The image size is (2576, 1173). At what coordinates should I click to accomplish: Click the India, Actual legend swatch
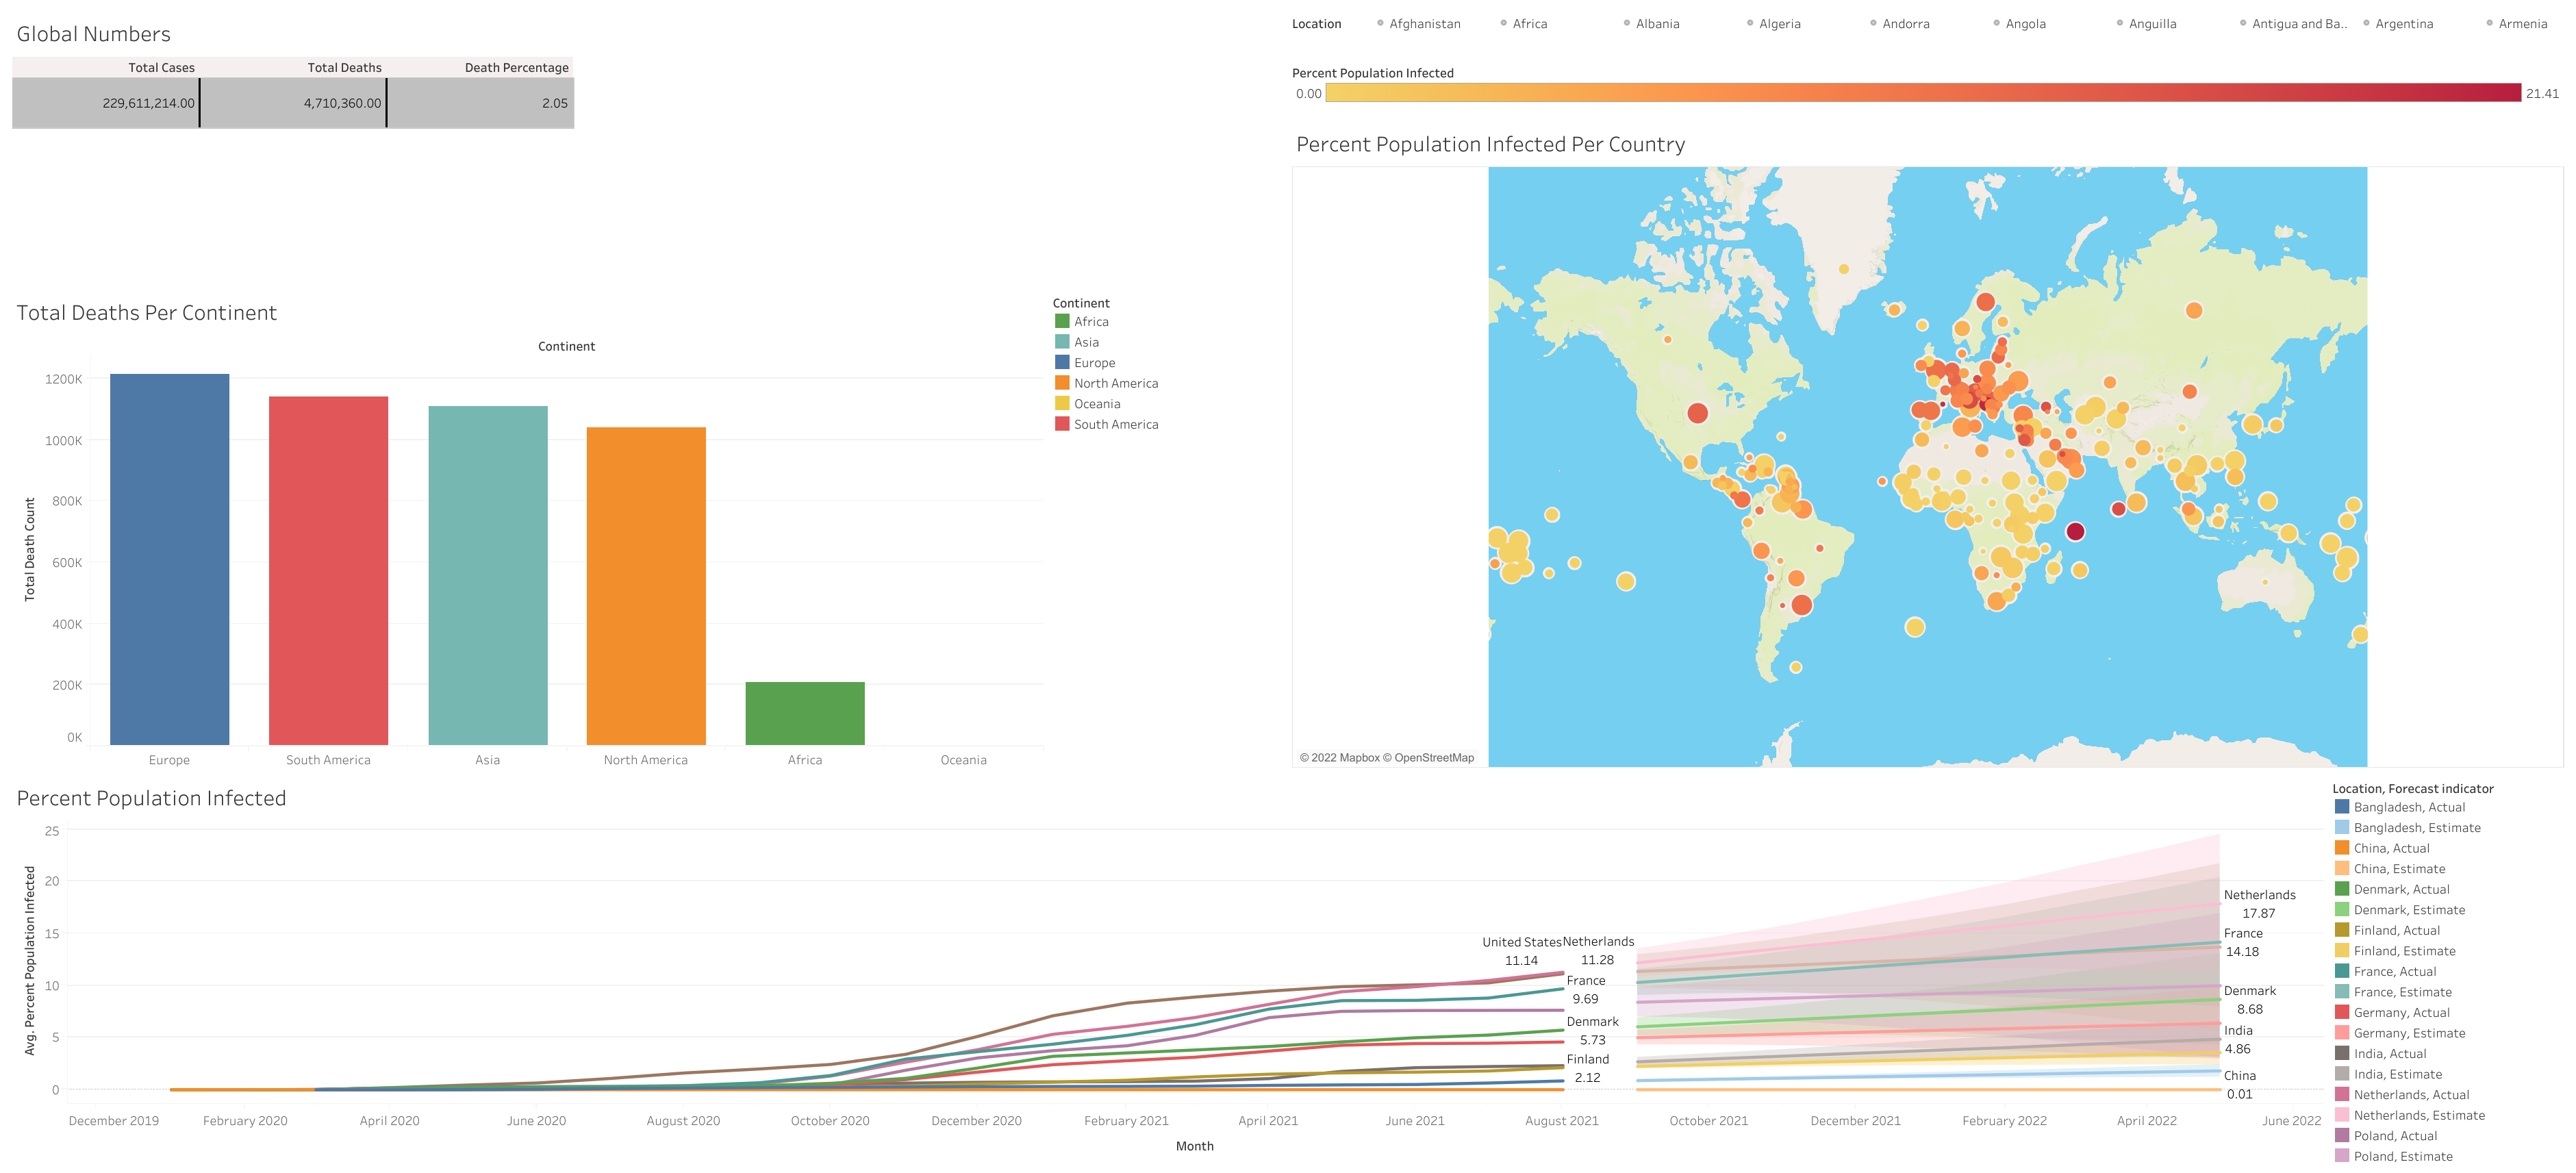[2342, 1053]
